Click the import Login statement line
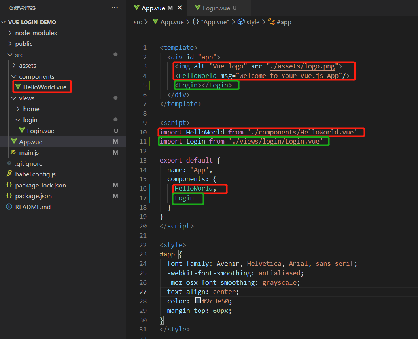This screenshot has height=339, width=418. click(x=241, y=141)
